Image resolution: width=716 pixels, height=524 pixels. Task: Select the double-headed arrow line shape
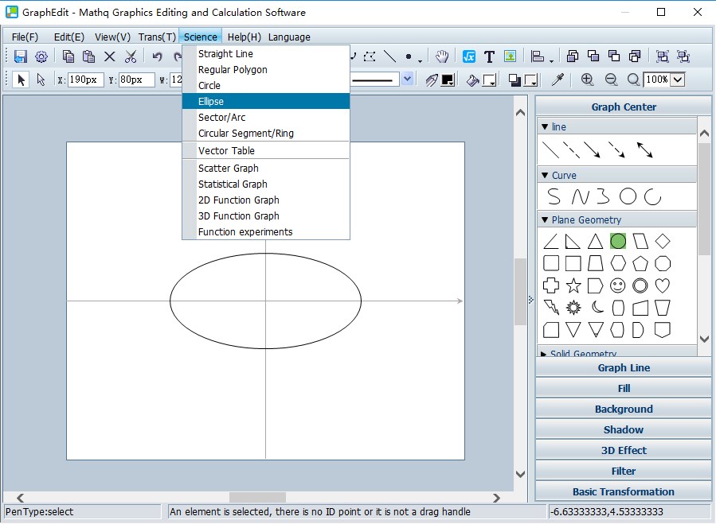(645, 149)
